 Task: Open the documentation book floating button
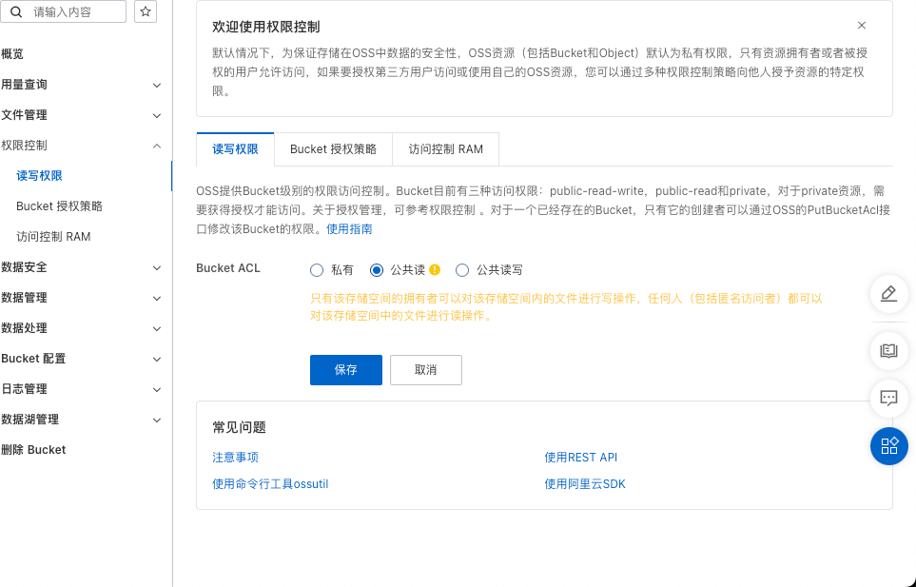(x=889, y=350)
